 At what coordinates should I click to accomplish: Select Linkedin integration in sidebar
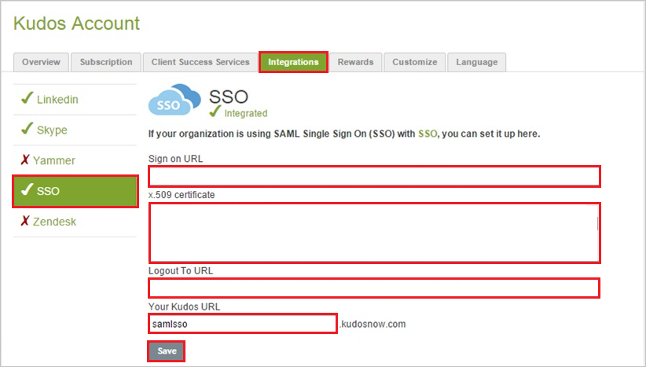(75, 99)
